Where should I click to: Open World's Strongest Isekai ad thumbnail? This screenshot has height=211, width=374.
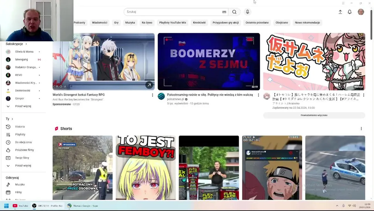pos(104,62)
